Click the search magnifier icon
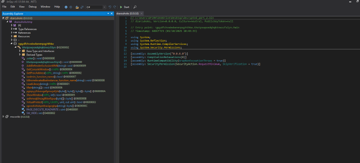The image size is (360, 163). (135, 7)
